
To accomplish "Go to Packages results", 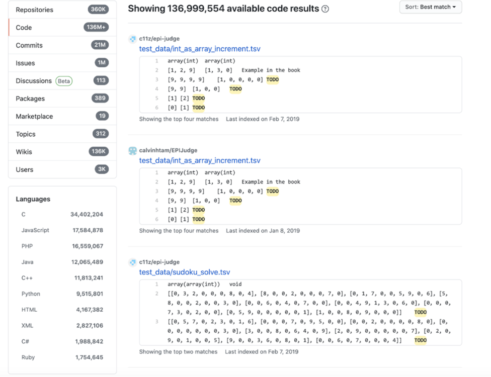I will (30, 99).
